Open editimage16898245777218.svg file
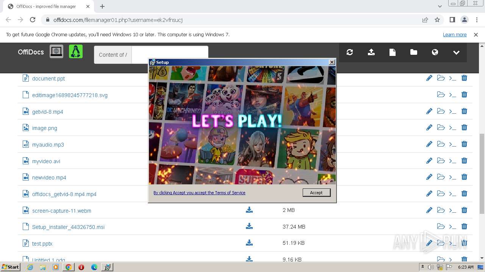The width and height of the screenshot is (485, 272). pyautogui.click(x=70, y=95)
